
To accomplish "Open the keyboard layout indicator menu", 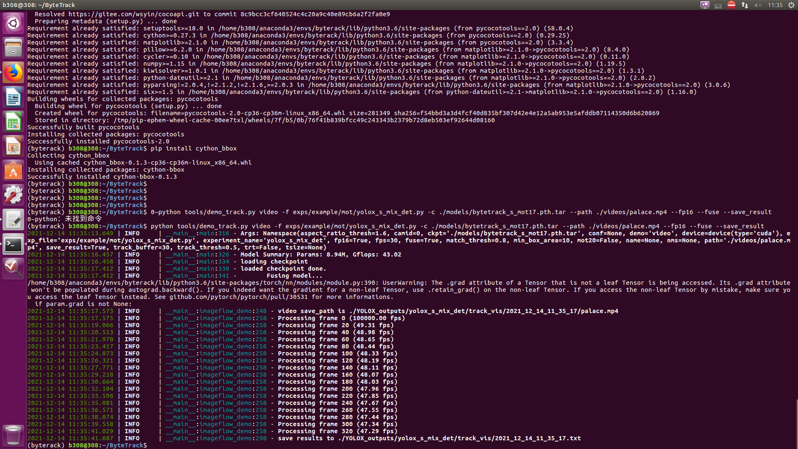I will (x=718, y=5).
